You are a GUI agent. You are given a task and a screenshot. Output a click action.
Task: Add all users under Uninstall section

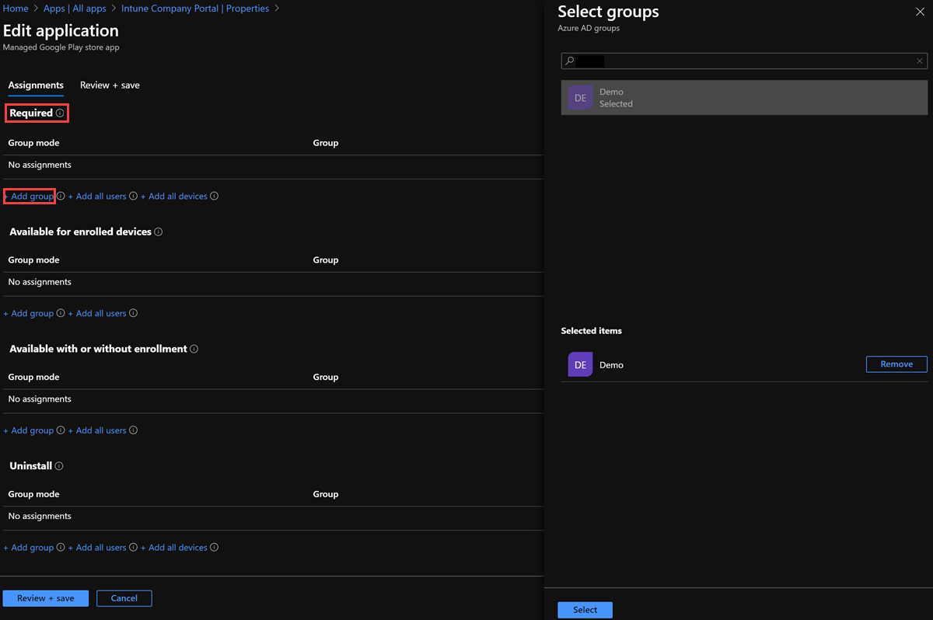[97, 548]
